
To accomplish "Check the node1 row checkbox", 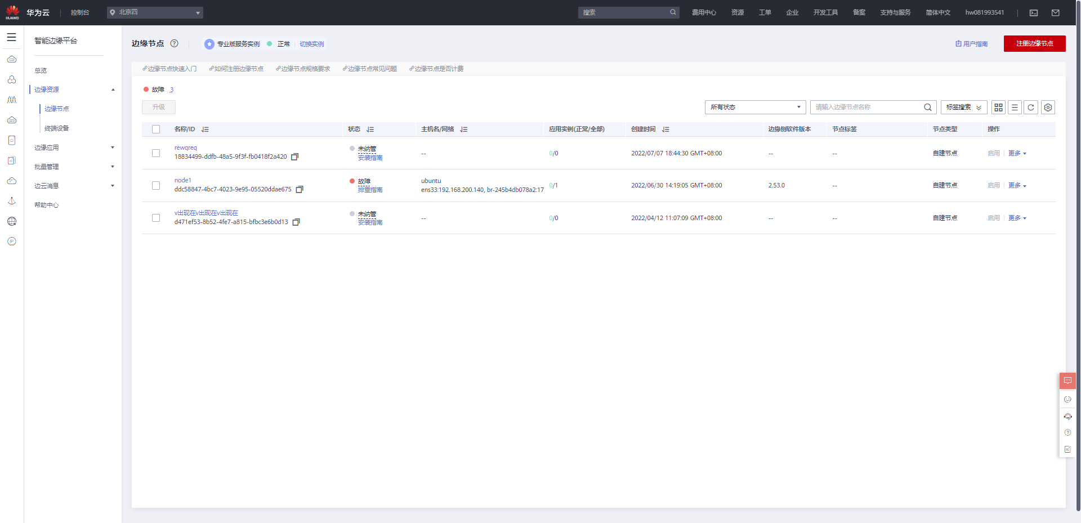I will coord(156,186).
